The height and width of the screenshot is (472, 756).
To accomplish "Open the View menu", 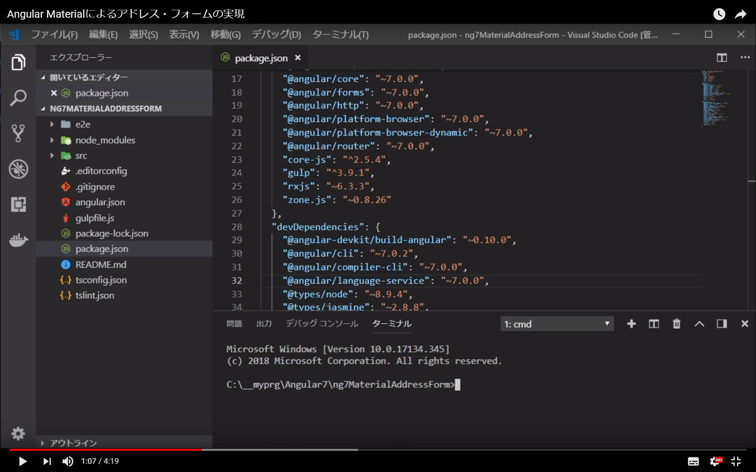I will [184, 35].
